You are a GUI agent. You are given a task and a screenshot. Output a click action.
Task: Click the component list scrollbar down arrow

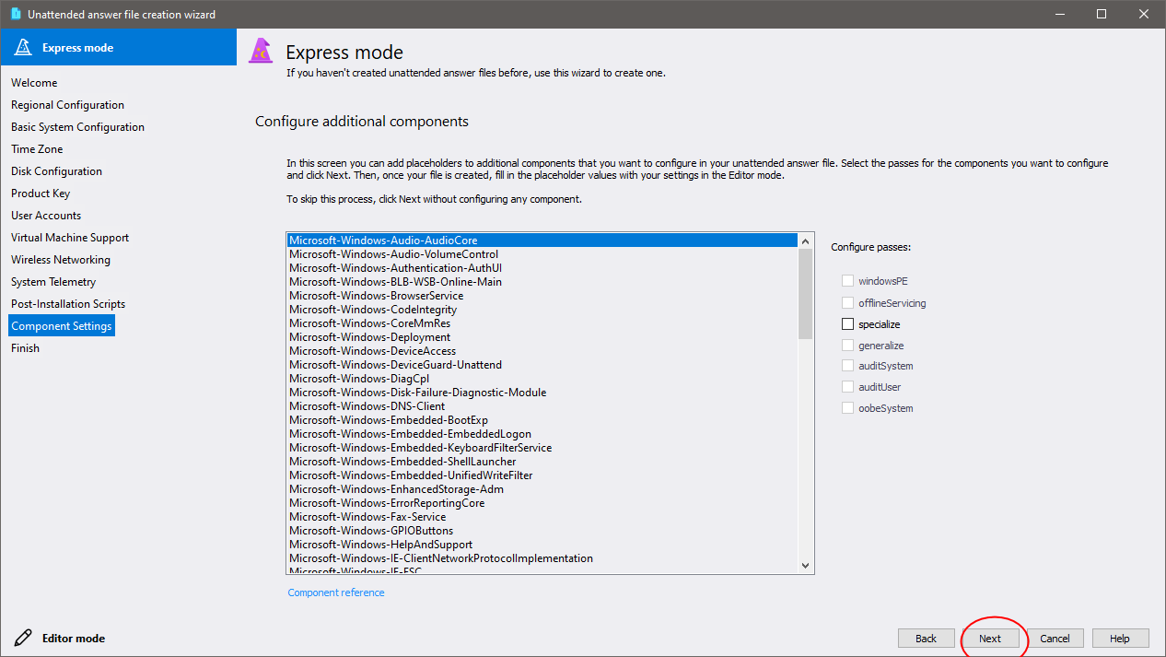point(805,566)
